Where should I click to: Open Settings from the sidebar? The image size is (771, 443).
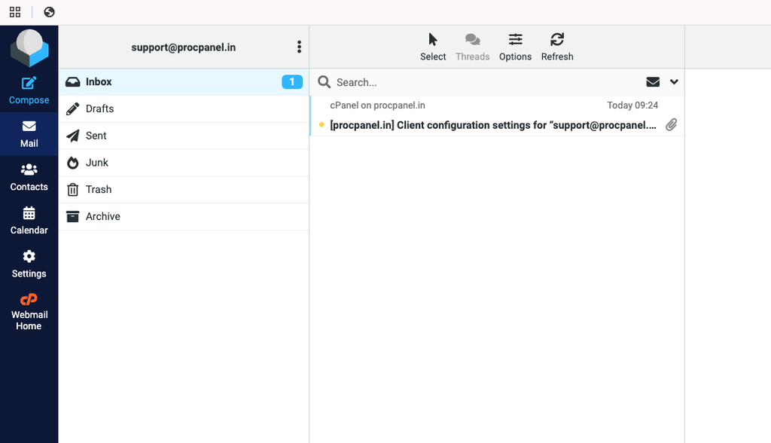29,264
